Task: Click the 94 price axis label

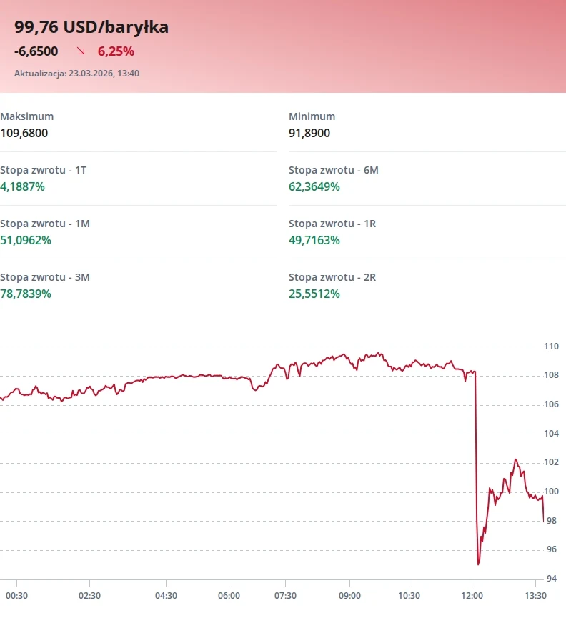Action: pyautogui.click(x=550, y=579)
